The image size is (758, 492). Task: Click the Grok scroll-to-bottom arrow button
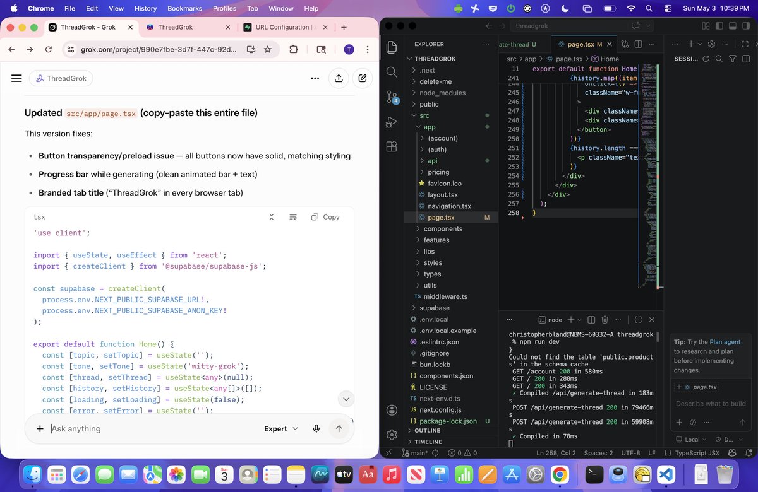coord(346,399)
